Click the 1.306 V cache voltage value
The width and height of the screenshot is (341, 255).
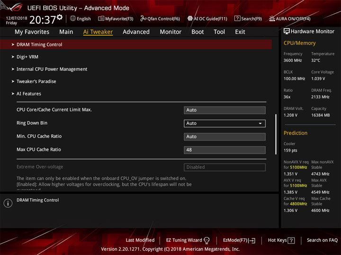[290, 210]
